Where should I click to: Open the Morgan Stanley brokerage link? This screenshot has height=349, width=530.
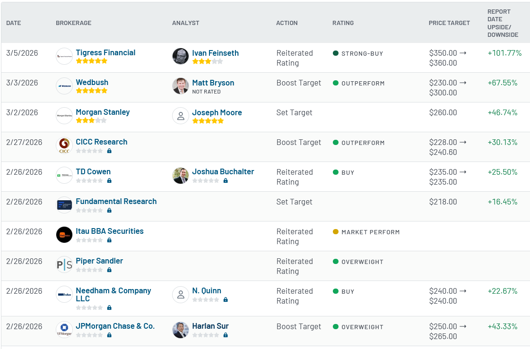[103, 112]
